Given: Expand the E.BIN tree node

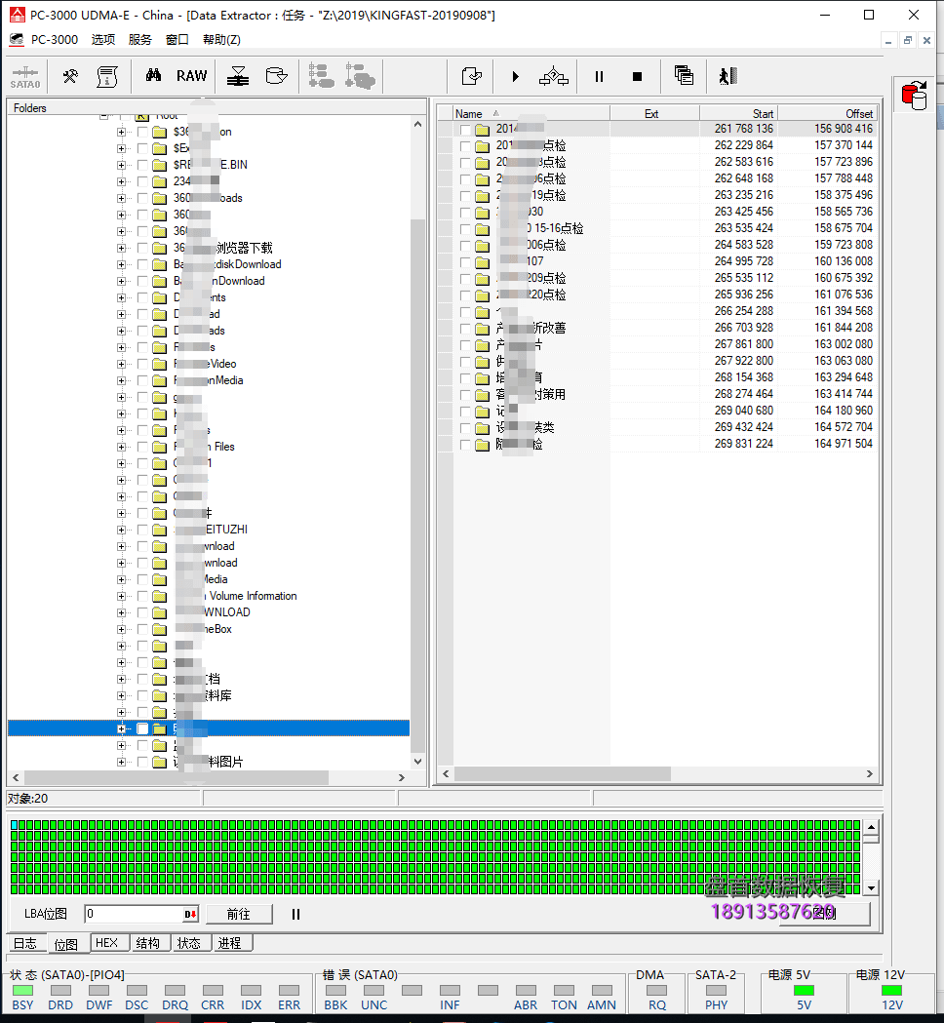Looking at the screenshot, I should (121, 165).
